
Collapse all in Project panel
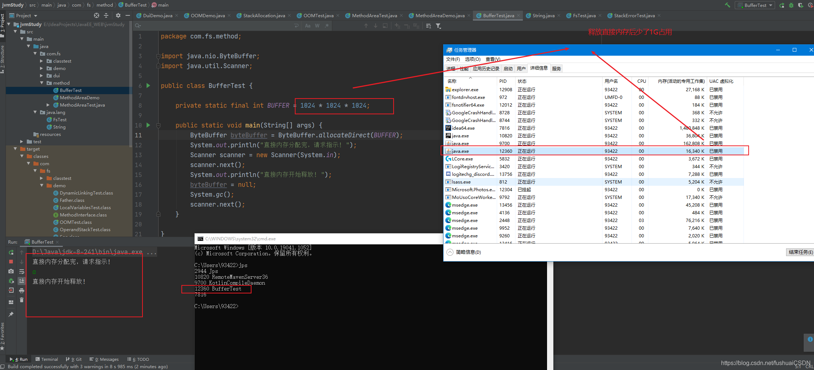106,15
